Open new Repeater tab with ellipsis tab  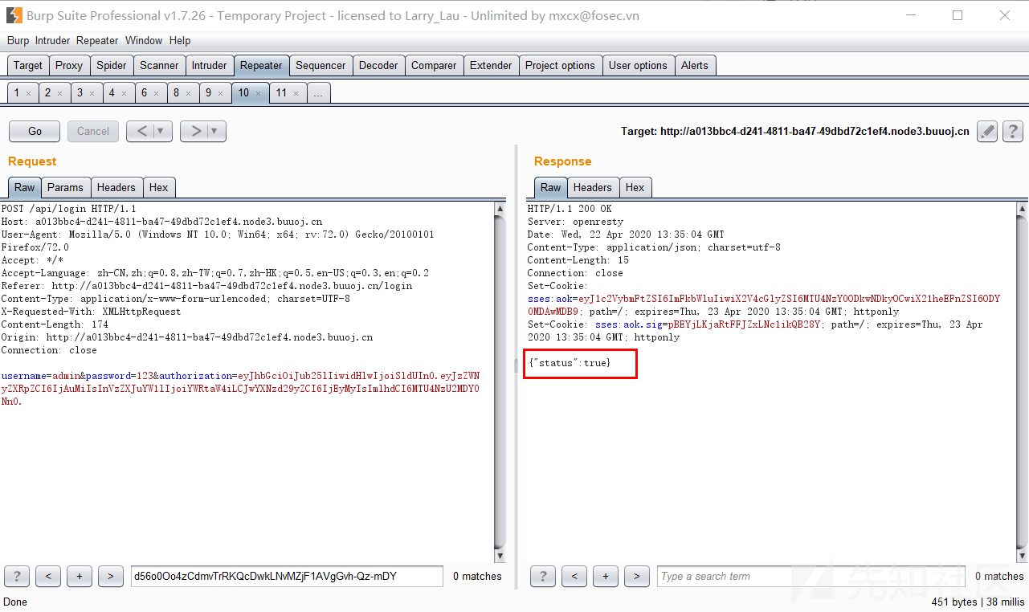click(318, 93)
